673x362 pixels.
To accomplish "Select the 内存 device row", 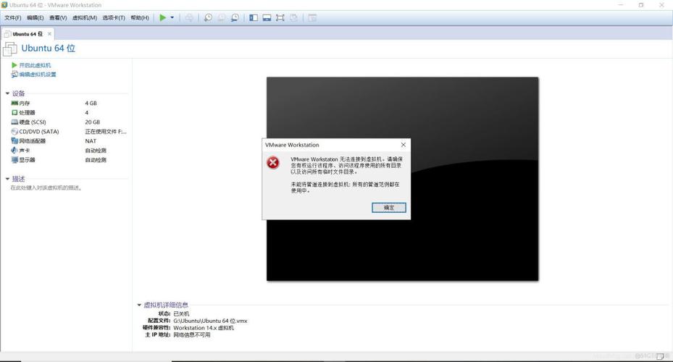I will tap(69, 103).
